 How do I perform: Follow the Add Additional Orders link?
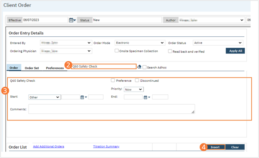[49, 146]
